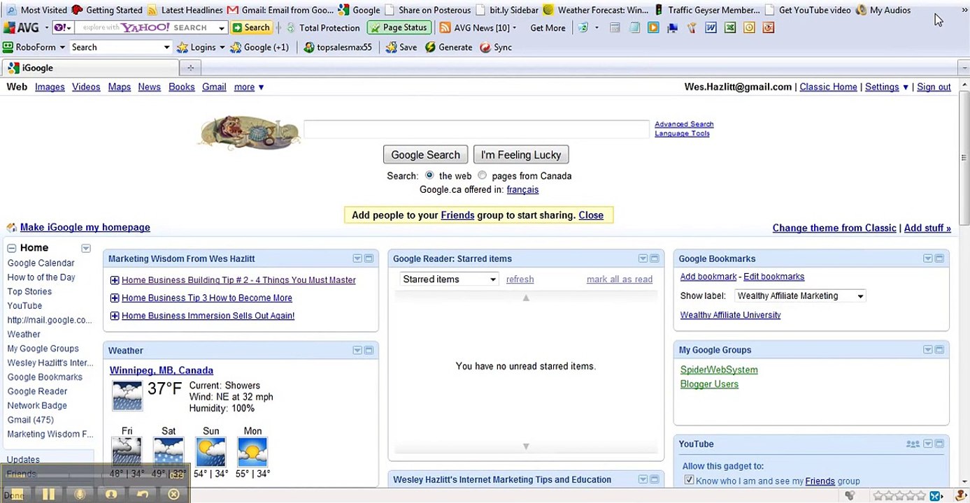This screenshot has width=970, height=503.
Task: Open the RoboForm Logins dropdown
Action: coord(200,48)
